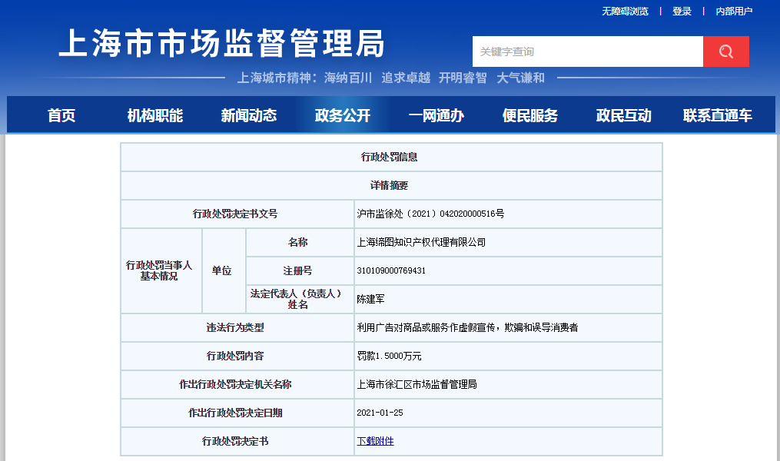
Task: Click the 法定代表人（负责人）姓名 label cell
Action: click(x=300, y=299)
